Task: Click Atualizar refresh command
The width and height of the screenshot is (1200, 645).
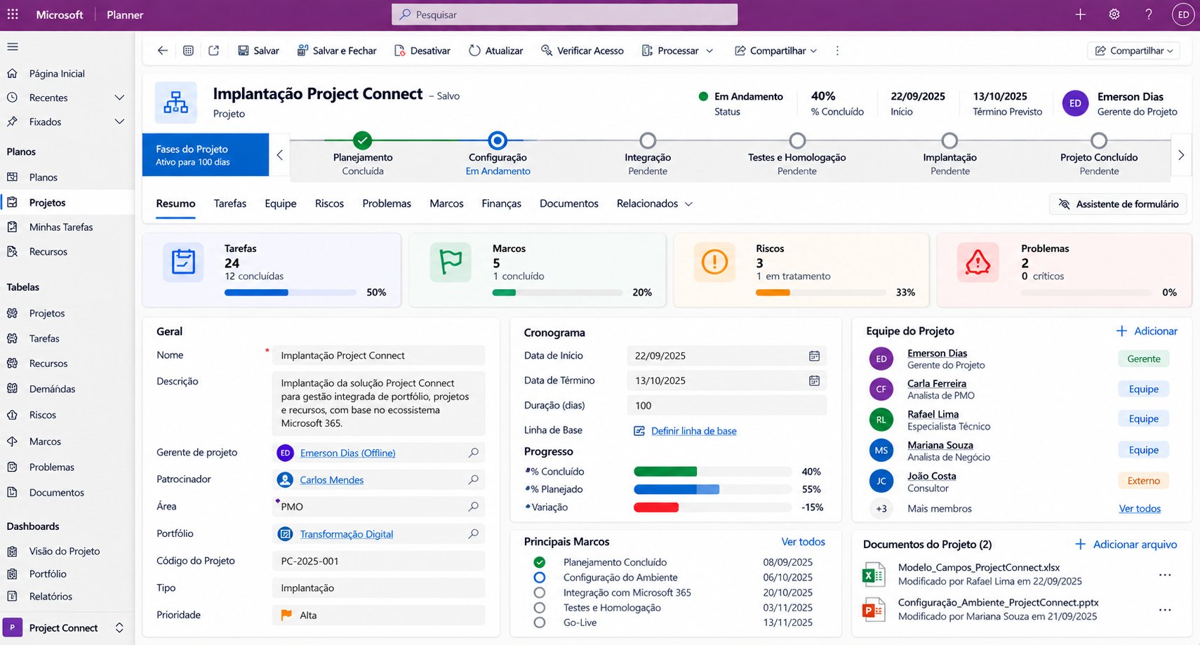Action: [x=496, y=51]
